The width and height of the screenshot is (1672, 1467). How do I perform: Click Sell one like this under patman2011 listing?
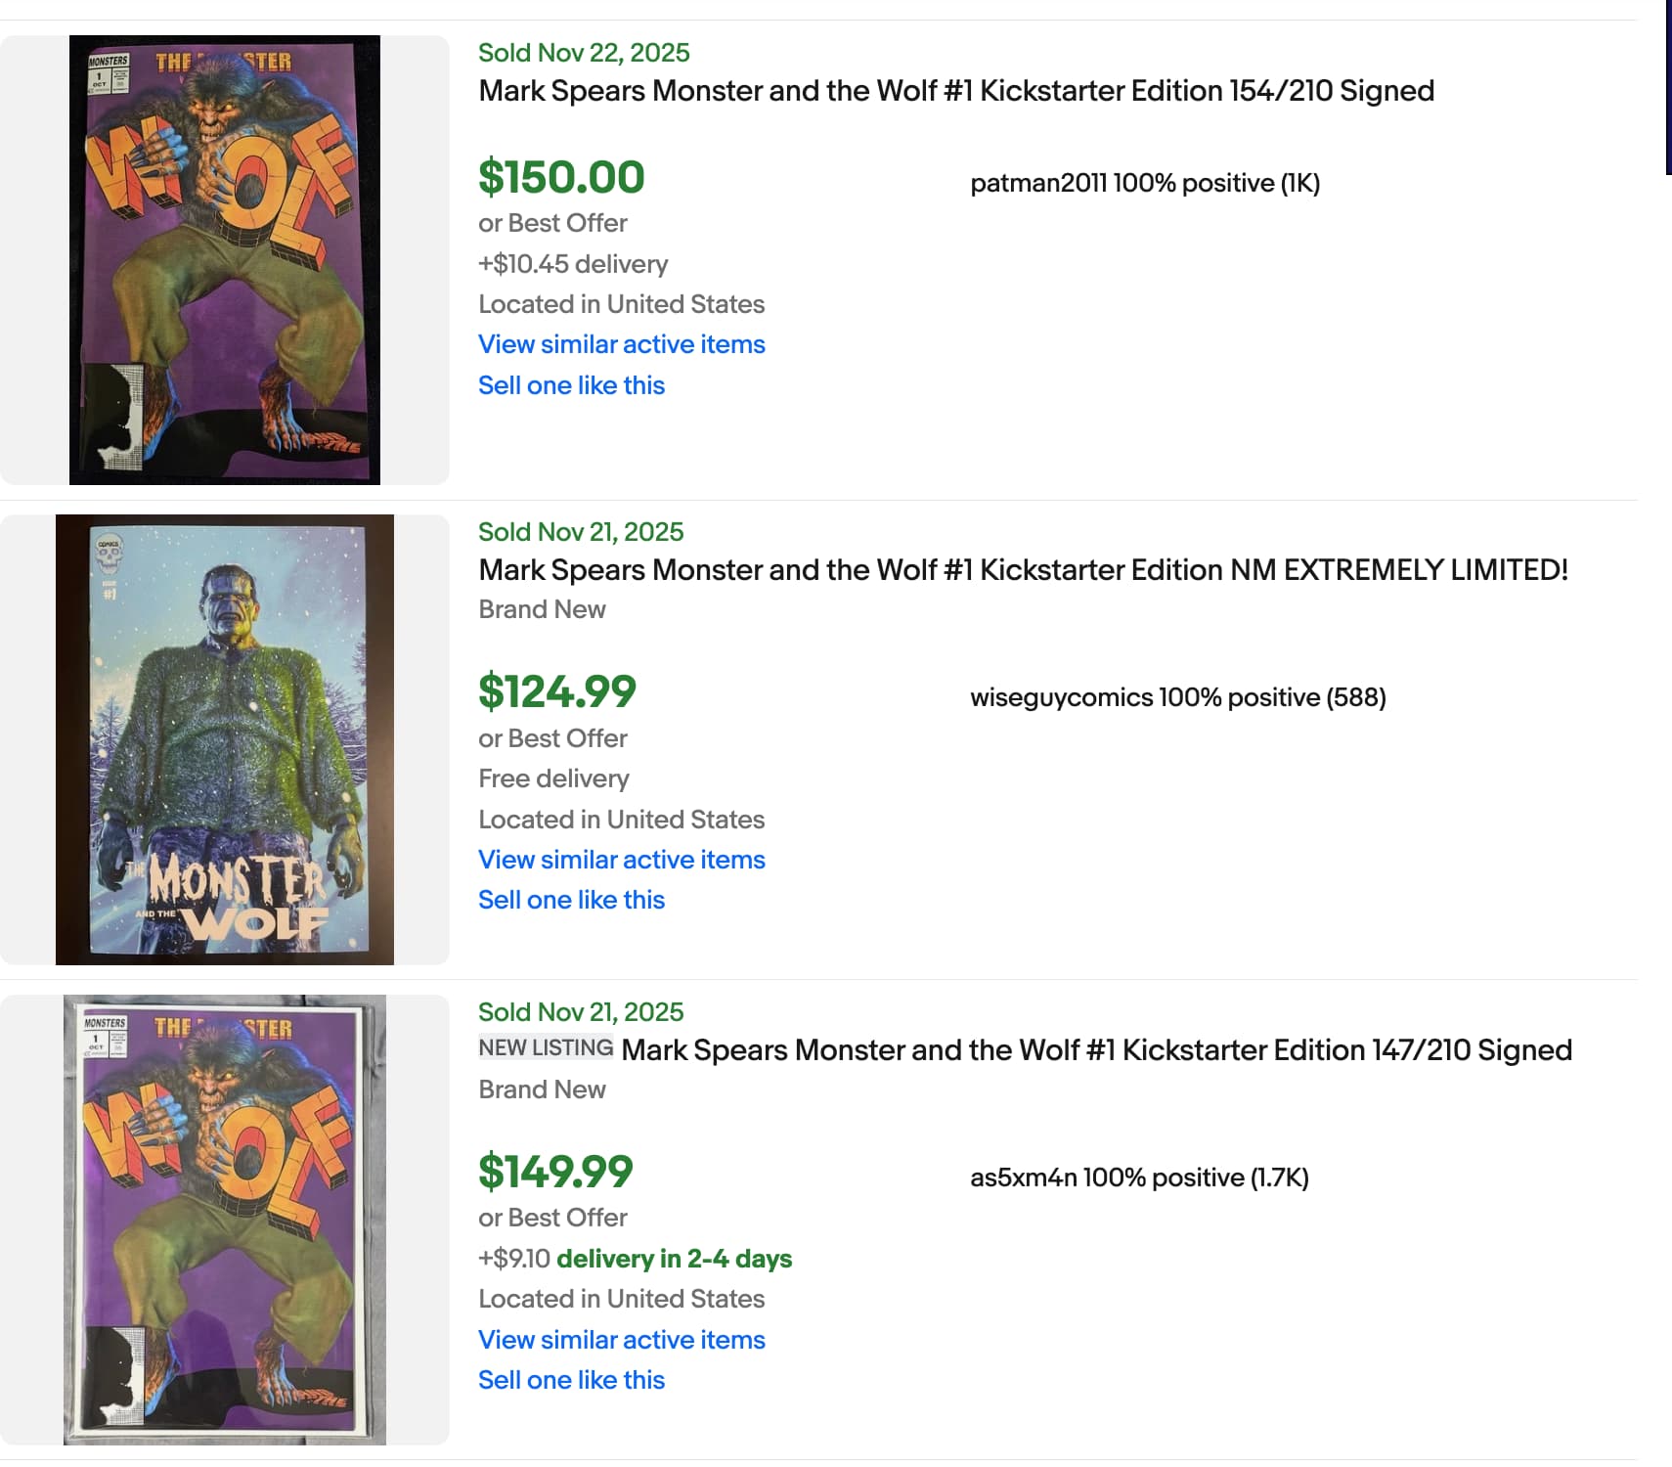(571, 385)
